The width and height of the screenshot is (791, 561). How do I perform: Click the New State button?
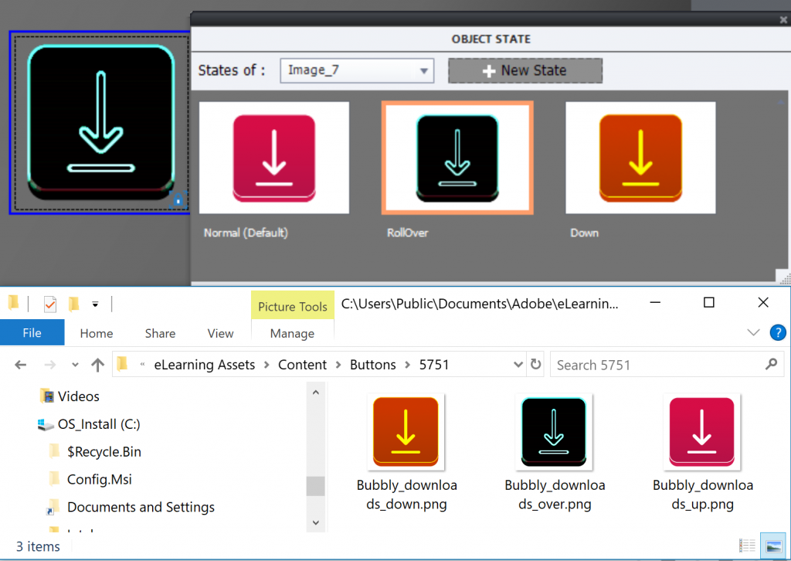pos(525,70)
